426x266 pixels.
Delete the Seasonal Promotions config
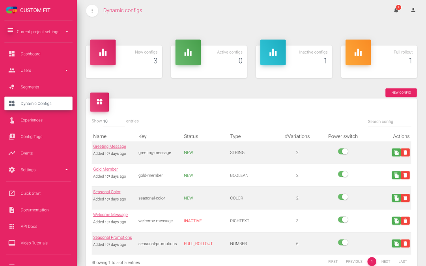pos(405,244)
